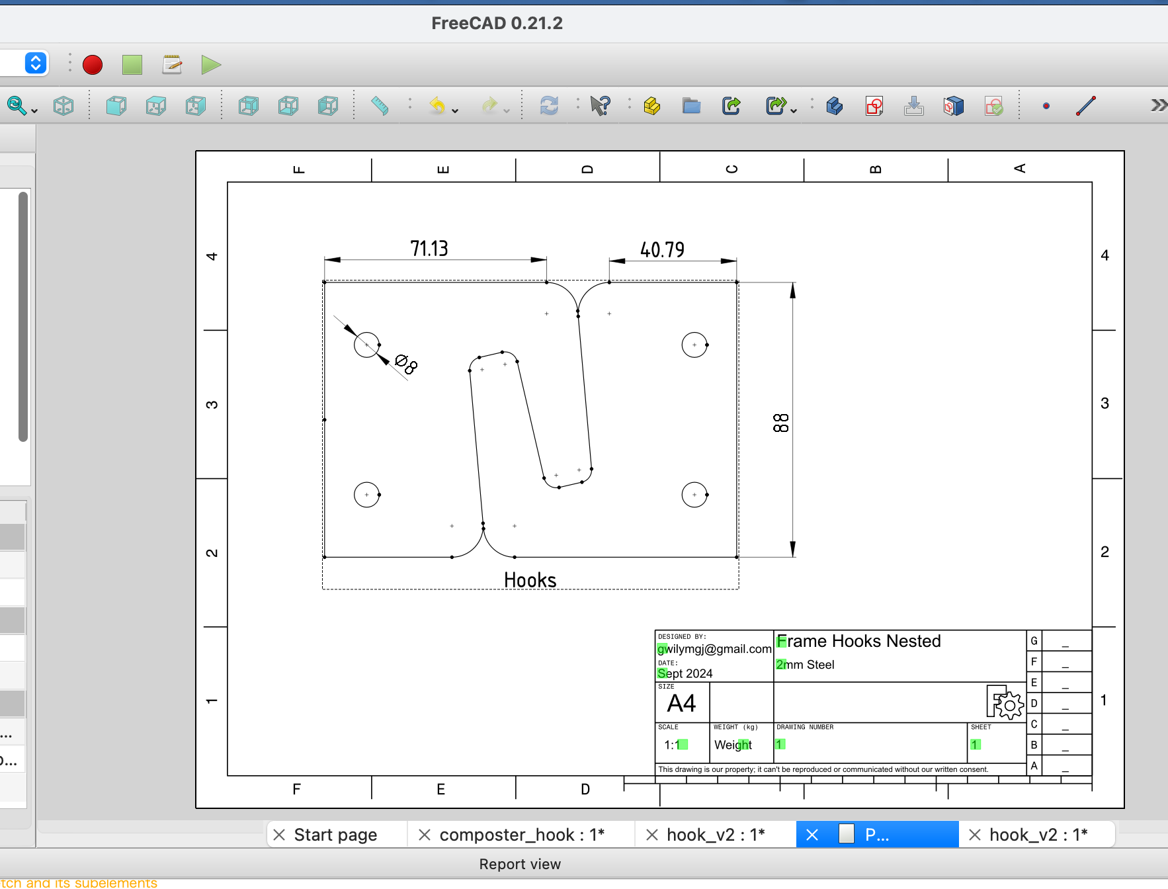
Task: Create new Sketch icon
Action: [x=874, y=106]
